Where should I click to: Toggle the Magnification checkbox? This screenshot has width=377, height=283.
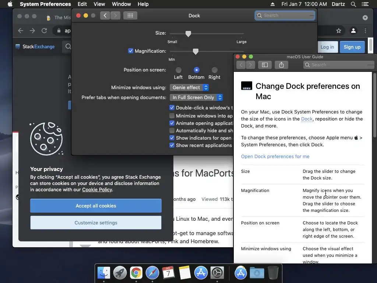131,51
